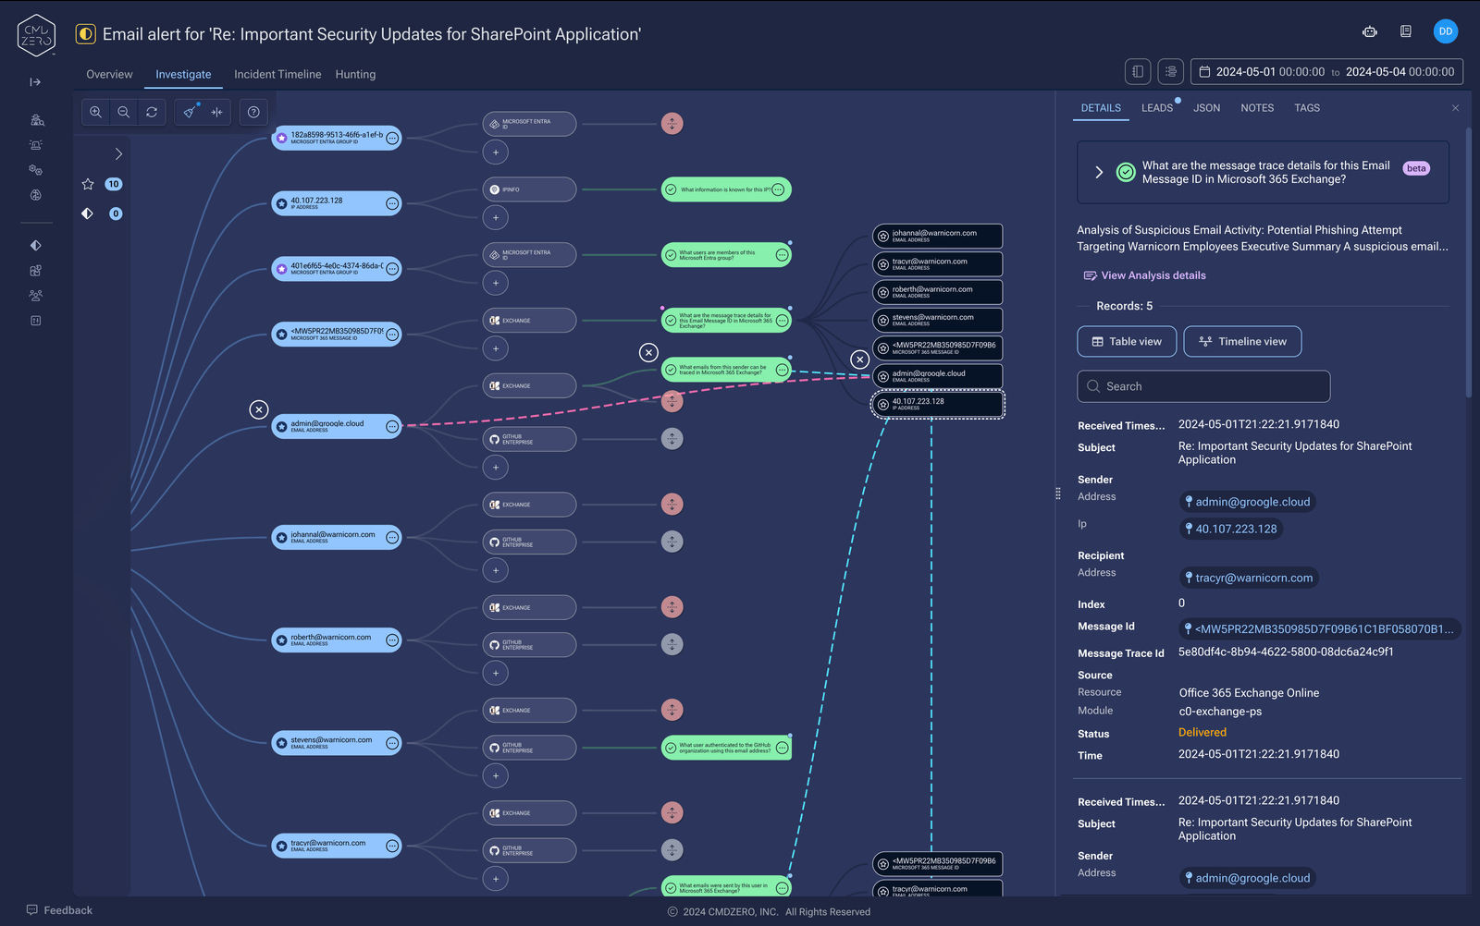
Task: Close the details panel with the X
Action: tap(1455, 108)
